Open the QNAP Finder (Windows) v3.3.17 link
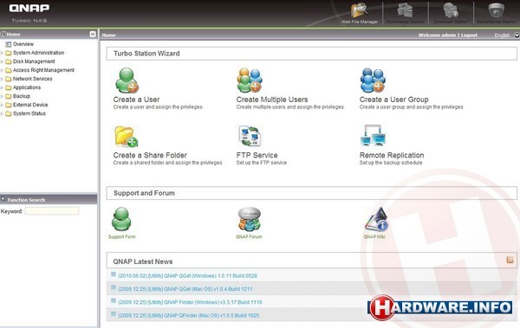The height and width of the screenshot is (328, 520). 190,302
